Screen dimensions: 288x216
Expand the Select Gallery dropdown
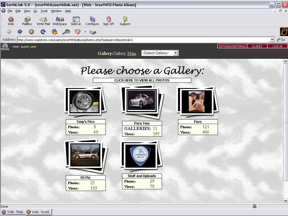click(175, 53)
